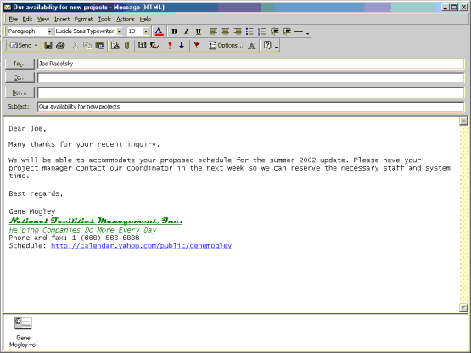This screenshot has height=353, width=471.
Task: Toggle Bold formatting
Action: coord(174,31)
